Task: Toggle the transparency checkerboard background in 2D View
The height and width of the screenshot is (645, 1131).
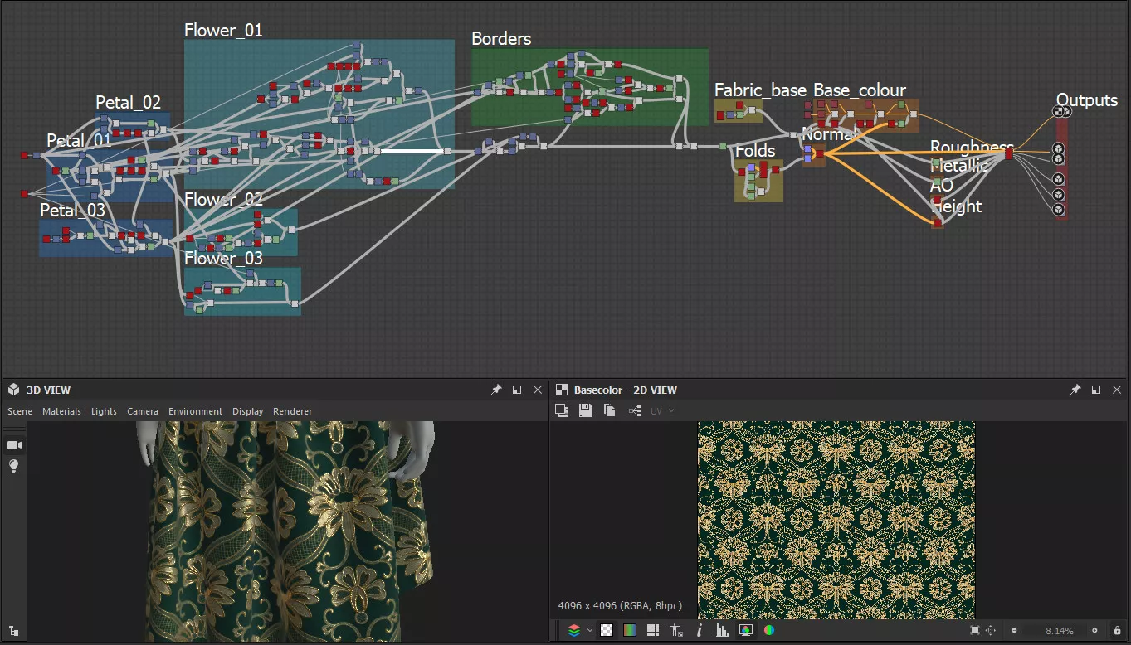Action: 607,630
